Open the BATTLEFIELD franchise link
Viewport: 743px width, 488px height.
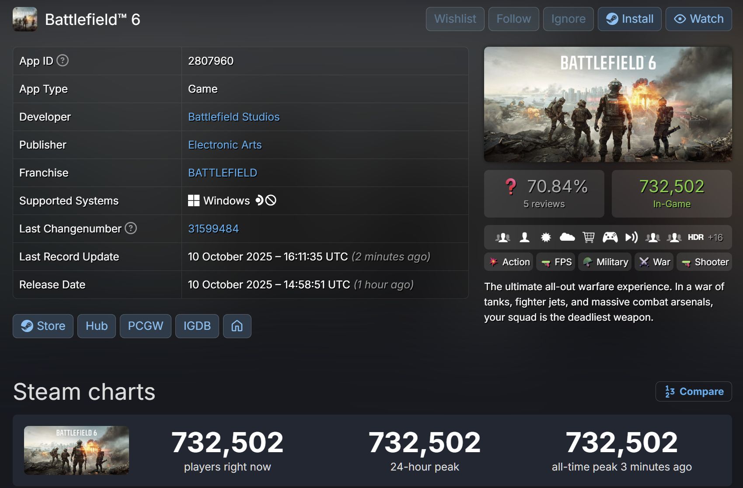tap(223, 173)
